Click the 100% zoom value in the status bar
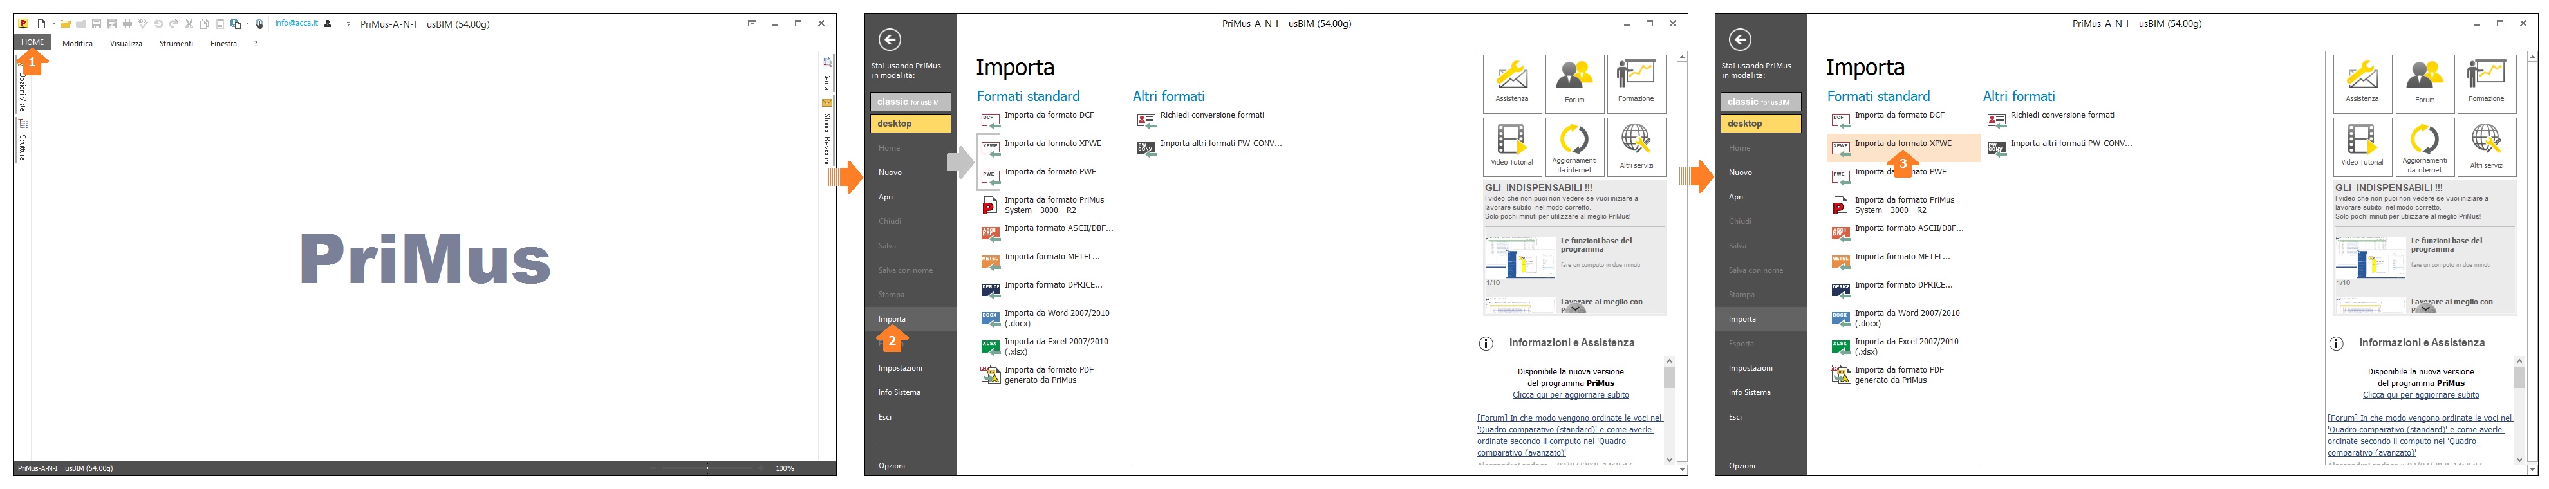 pyautogui.click(x=785, y=468)
